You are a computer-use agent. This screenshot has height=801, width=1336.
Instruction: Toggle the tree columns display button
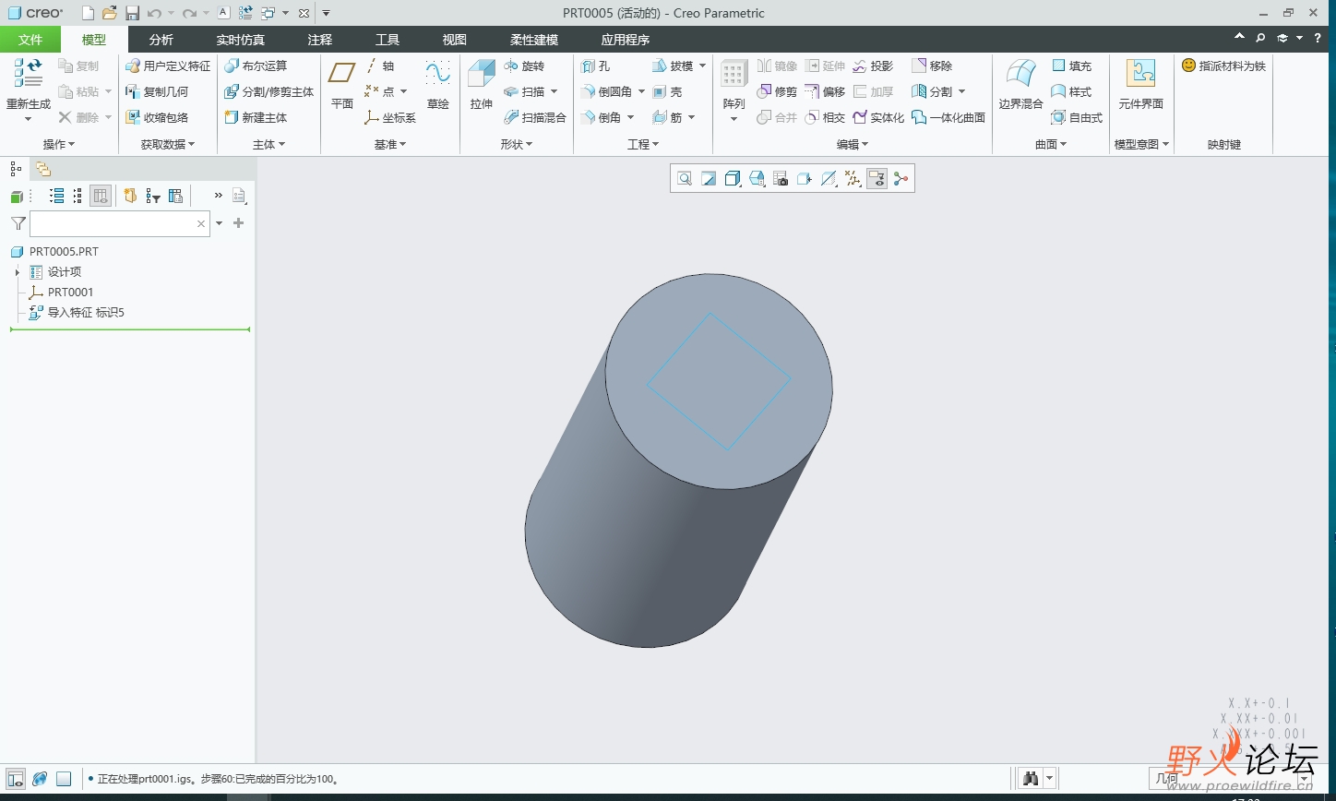point(101,196)
